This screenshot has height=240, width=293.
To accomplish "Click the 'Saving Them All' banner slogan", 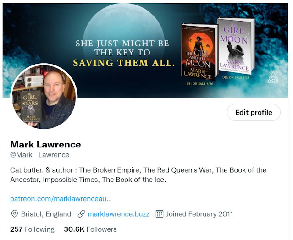I will [124, 63].
